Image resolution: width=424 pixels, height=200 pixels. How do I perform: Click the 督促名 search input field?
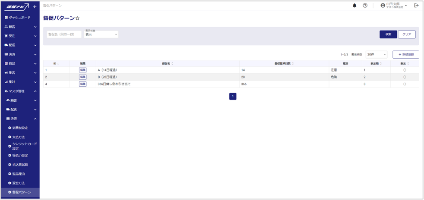[64, 34]
